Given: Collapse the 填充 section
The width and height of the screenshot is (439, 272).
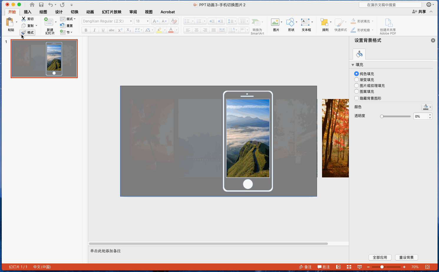Looking at the screenshot, I should pos(353,65).
